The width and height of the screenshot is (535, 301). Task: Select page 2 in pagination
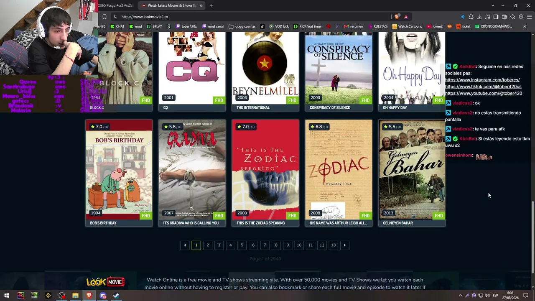[x=208, y=245]
